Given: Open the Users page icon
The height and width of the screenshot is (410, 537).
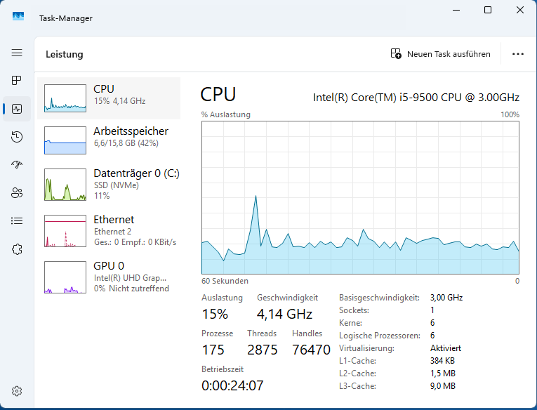Looking at the screenshot, I should (17, 193).
